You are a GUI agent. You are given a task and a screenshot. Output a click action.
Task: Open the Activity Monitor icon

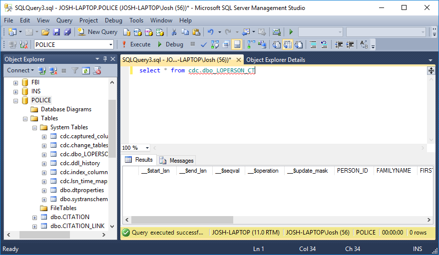click(277, 32)
